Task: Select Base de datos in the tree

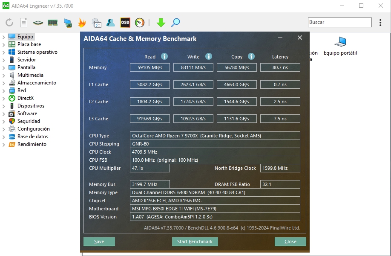Action: point(33,137)
